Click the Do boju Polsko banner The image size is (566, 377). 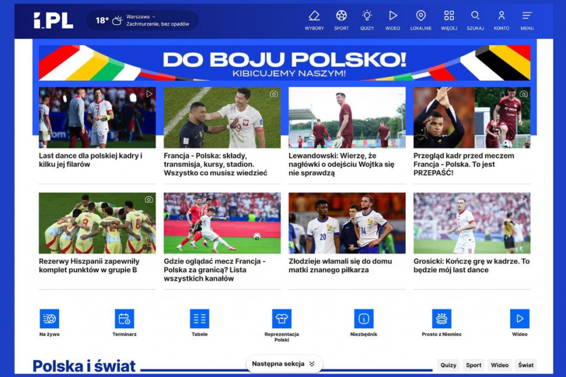click(284, 63)
